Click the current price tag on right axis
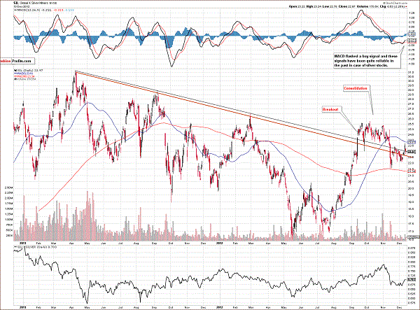 411,153
